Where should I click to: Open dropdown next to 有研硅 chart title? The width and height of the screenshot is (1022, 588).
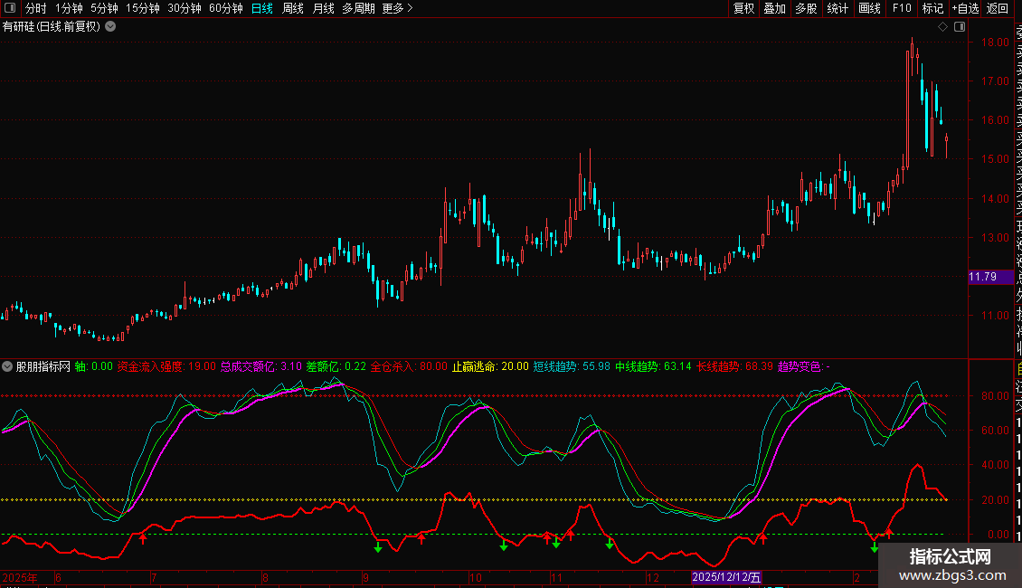[110, 26]
